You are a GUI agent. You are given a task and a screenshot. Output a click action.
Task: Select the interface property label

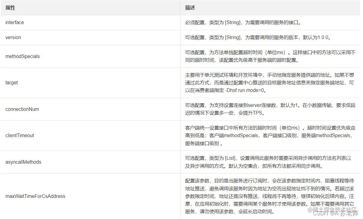pos(14,22)
